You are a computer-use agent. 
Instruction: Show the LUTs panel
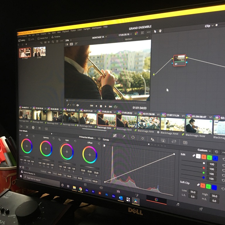(31, 39)
